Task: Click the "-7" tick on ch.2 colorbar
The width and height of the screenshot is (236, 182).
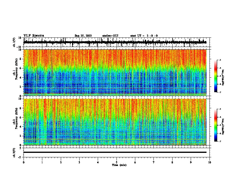Action: pos(220,141)
